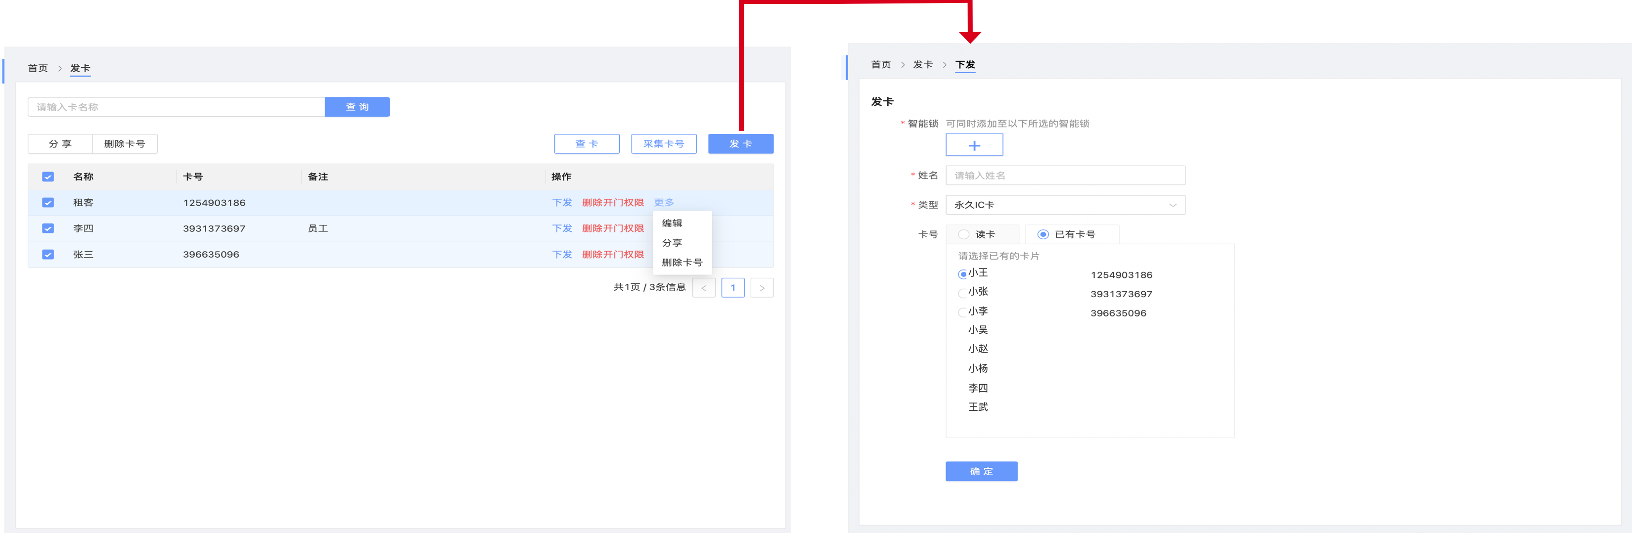Open the 类型 dropdown showing 永久IC卡
Viewport: 1632px width, 533px height.
1064,205
